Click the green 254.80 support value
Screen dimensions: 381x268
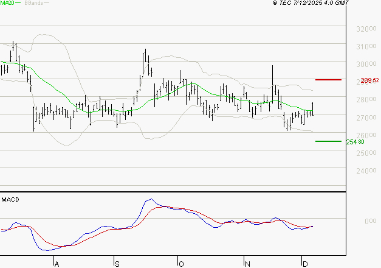[355, 142]
